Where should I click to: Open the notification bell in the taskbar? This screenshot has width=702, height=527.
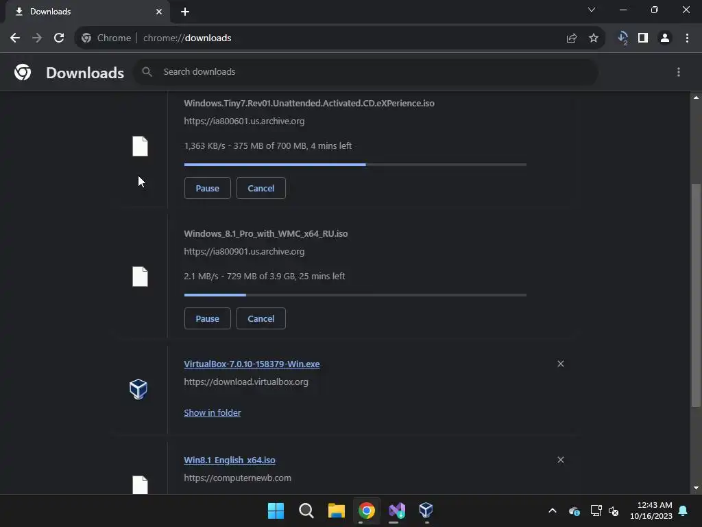click(x=683, y=511)
